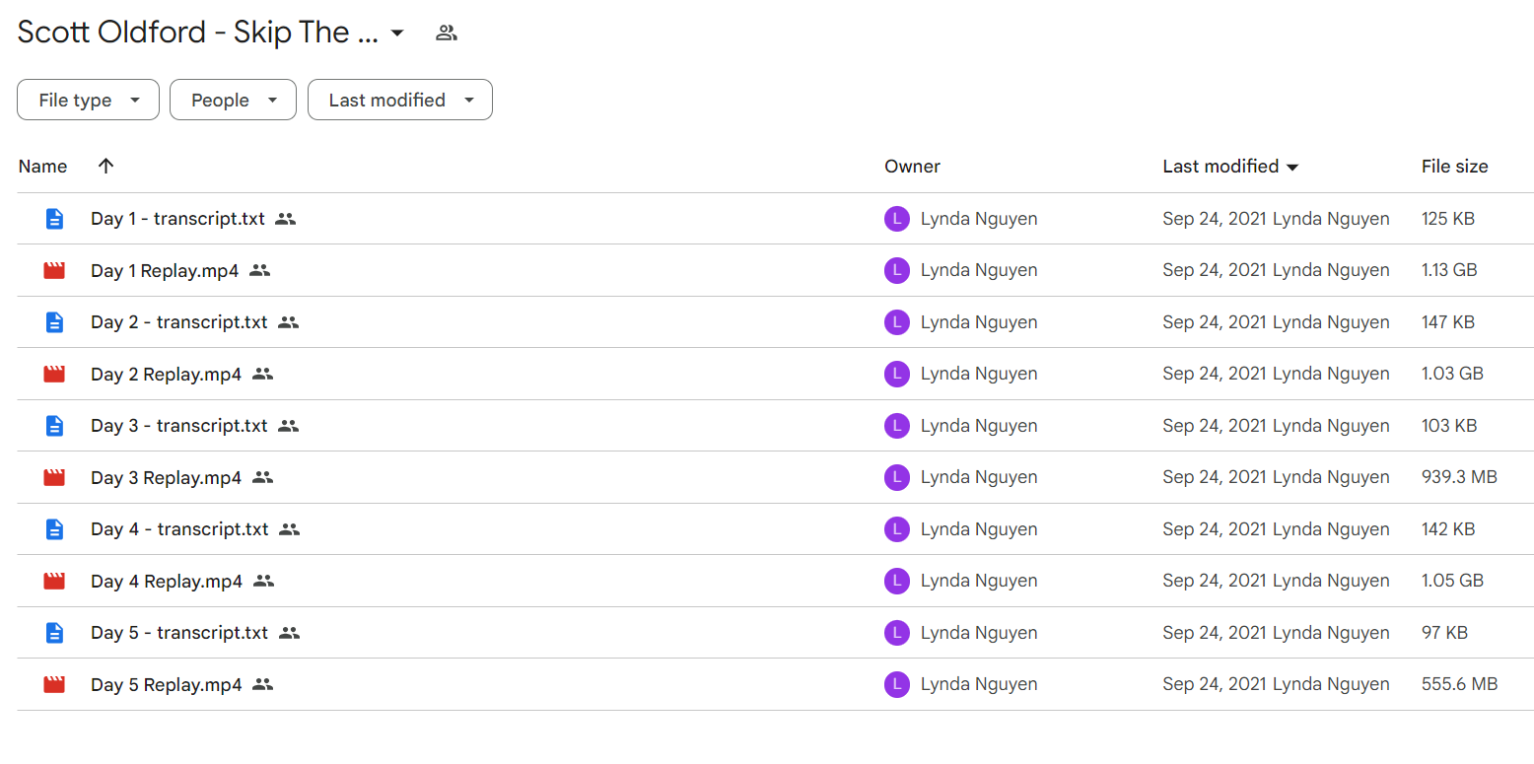Click the Day 3 Replay video icon
1534x764 pixels.
pyautogui.click(x=54, y=477)
